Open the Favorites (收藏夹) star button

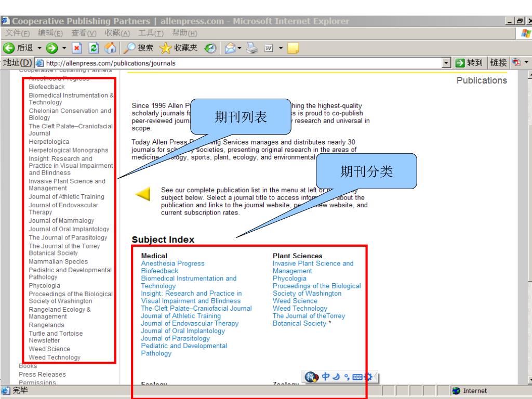click(179, 48)
